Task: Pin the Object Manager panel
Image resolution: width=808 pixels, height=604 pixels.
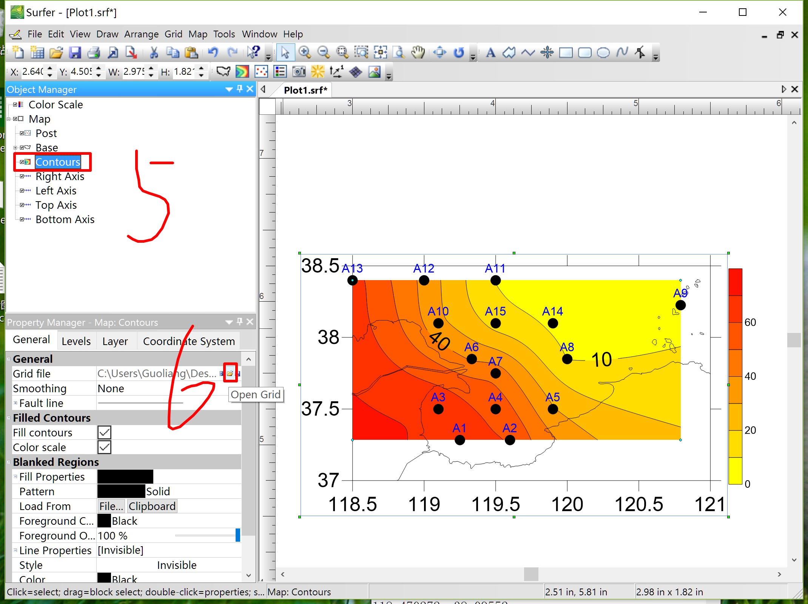Action: point(239,89)
